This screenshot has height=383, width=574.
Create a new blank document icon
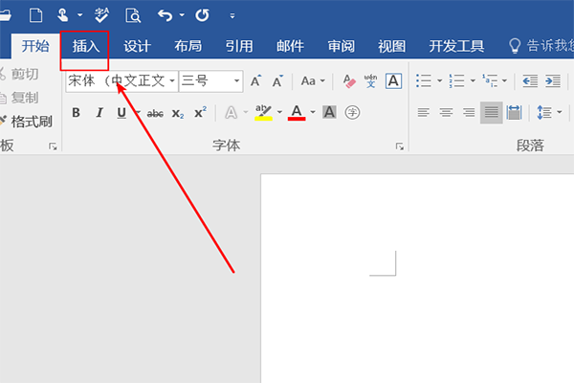pyautogui.click(x=36, y=15)
